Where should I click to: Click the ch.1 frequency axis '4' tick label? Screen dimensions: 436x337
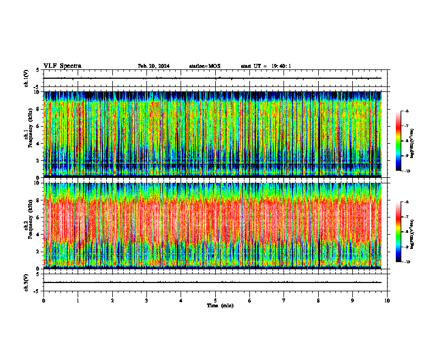click(38, 144)
